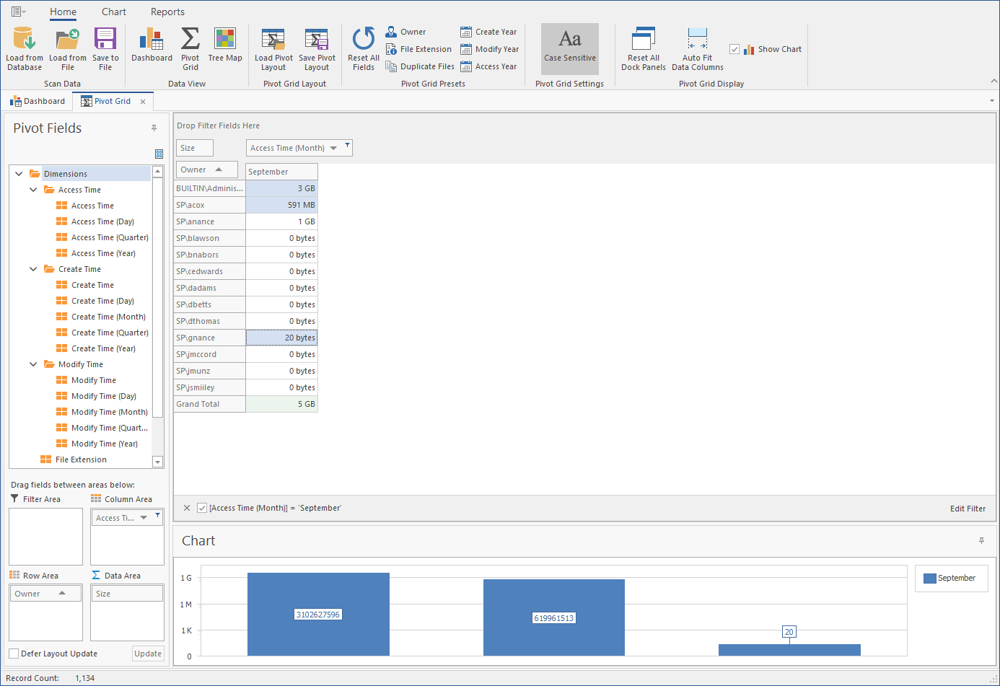The width and height of the screenshot is (1000, 686).
Task: Disable the Access Time Month filter checkbox
Action: coord(202,508)
